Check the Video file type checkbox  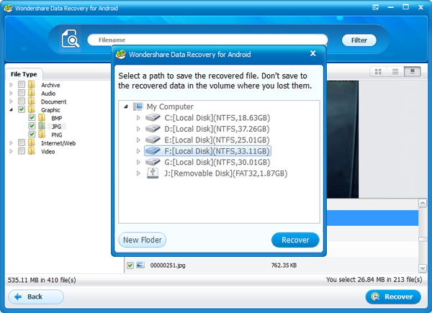pyautogui.click(x=22, y=151)
